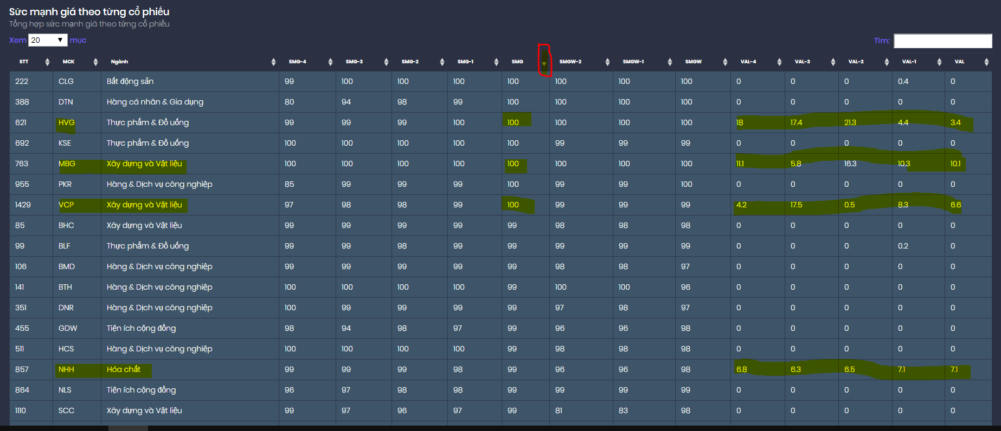Click the Tìm search input field
Screen dimensions: 1001x431
(942, 41)
